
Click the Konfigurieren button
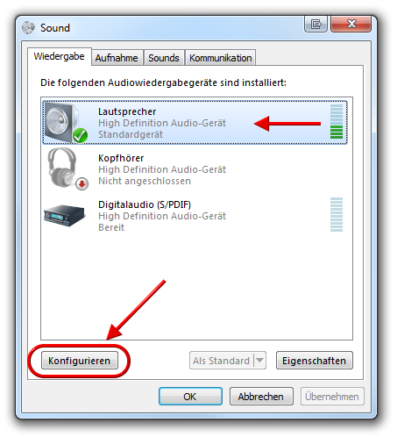[x=80, y=361]
